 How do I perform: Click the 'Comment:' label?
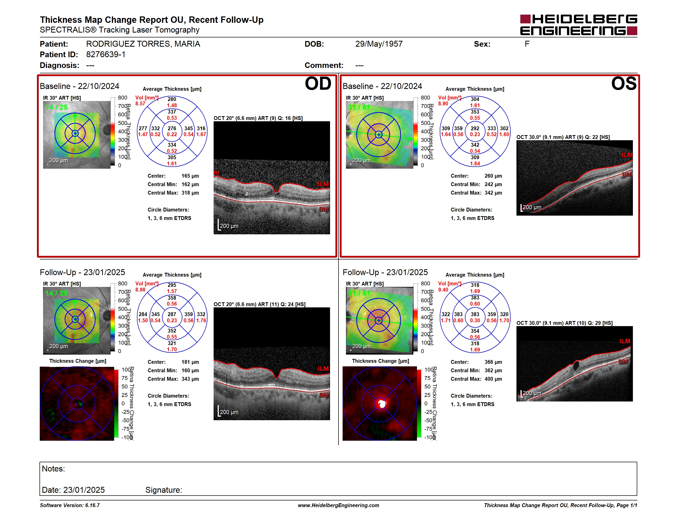[324, 65]
